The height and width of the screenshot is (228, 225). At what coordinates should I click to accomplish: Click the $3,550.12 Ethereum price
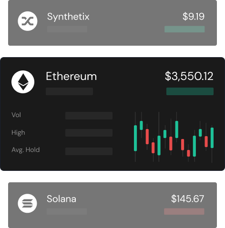[x=189, y=76]
